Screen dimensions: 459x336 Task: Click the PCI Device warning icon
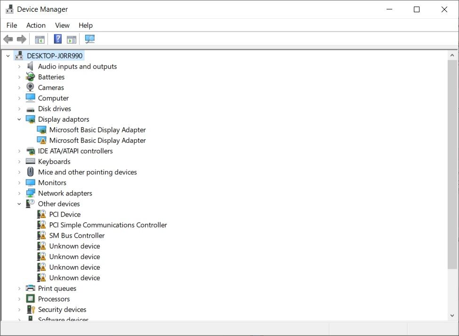point(41,214)
